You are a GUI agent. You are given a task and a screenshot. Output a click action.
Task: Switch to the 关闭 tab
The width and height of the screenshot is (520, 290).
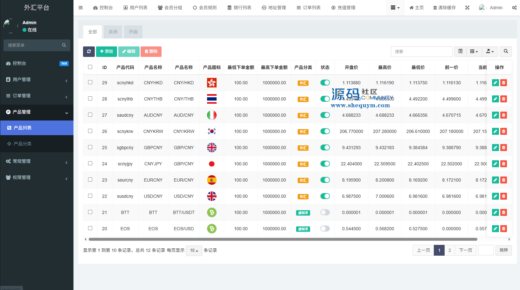(113, 32)
